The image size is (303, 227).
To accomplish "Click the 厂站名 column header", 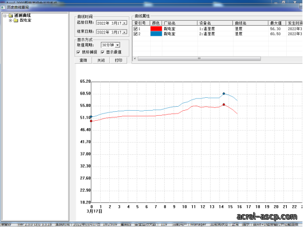I will [x=180, y=23].
